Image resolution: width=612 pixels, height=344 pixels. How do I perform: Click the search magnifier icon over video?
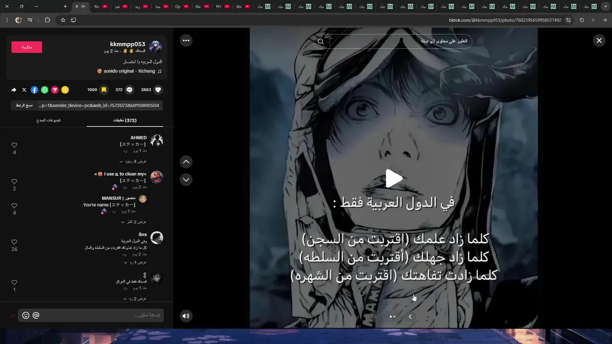coord(321,42)
